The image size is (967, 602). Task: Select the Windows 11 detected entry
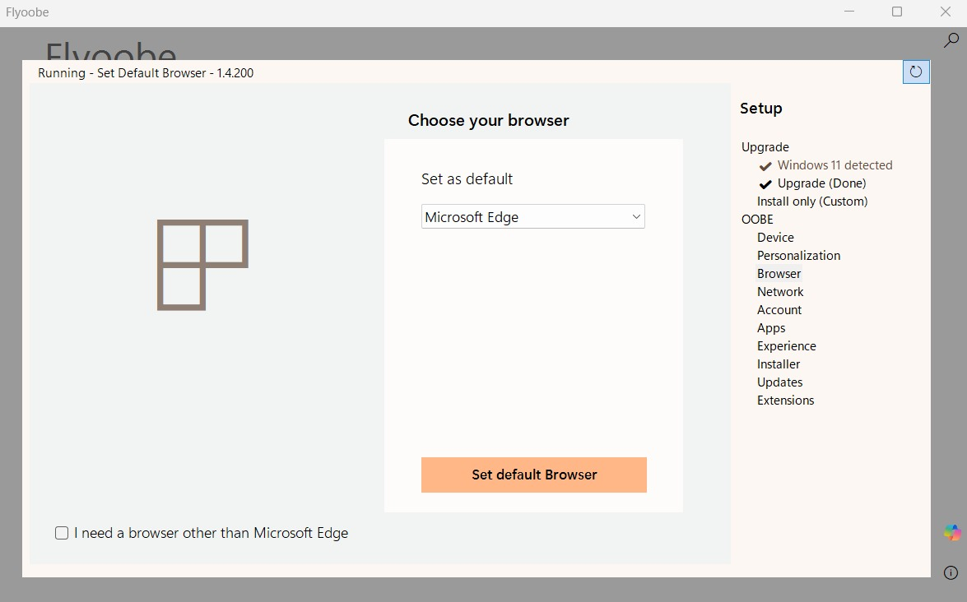835,165
